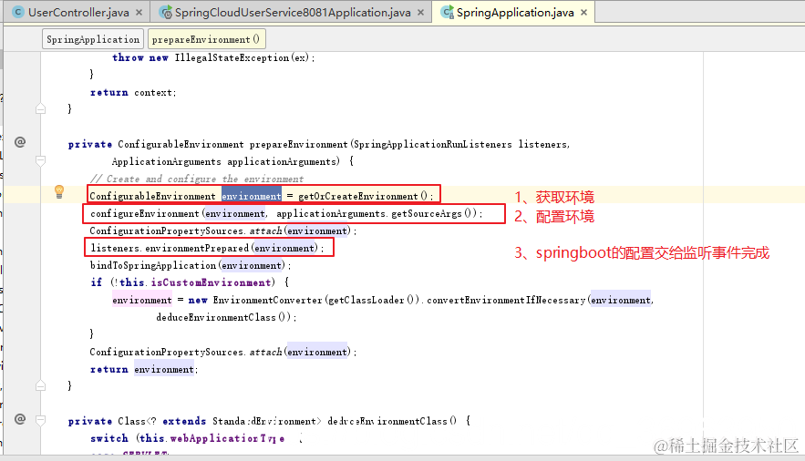Click getSourceArgs() method call
The height and width of the screenshot is (461, 805).
point(434,213)
